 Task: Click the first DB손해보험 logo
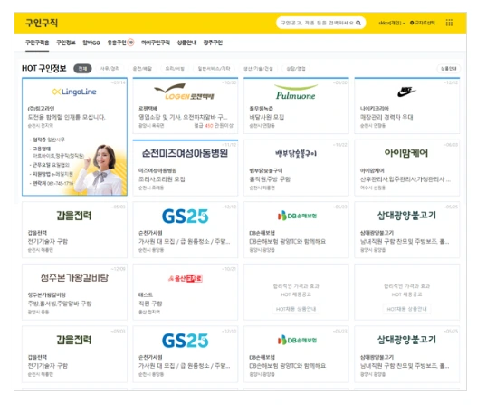pyautogui.click(x=297, y=216)
